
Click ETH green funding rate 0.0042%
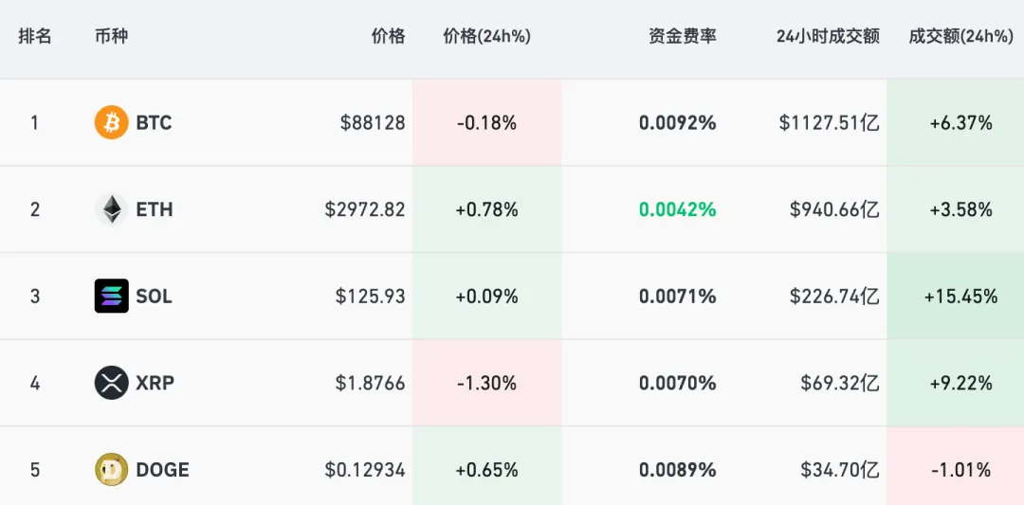point(677,209)
